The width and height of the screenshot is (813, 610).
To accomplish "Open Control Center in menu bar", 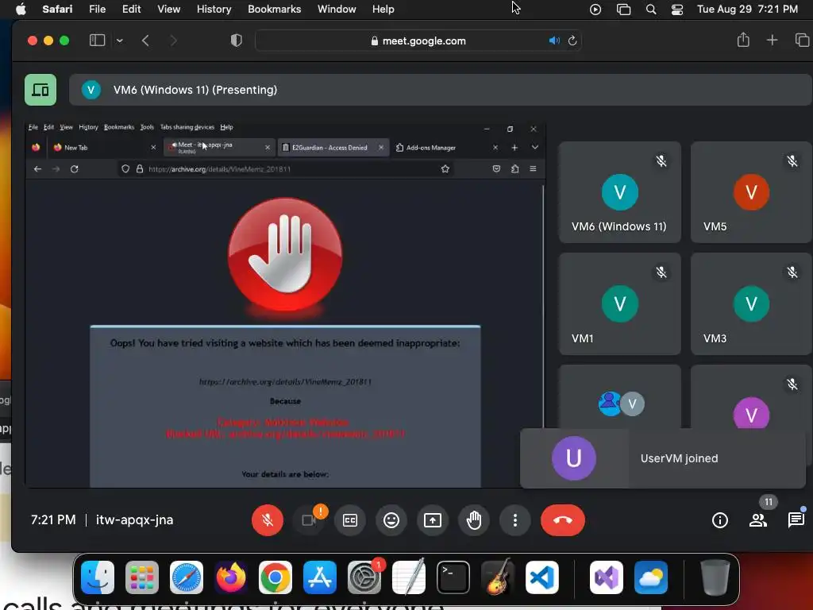I will point(677,10).
